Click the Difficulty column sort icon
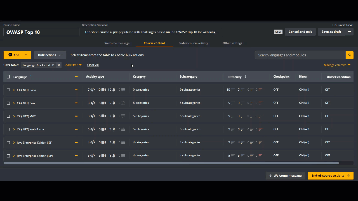Image resolution: width=358 pixels, height=201 pixels. [x=245, y=76]
